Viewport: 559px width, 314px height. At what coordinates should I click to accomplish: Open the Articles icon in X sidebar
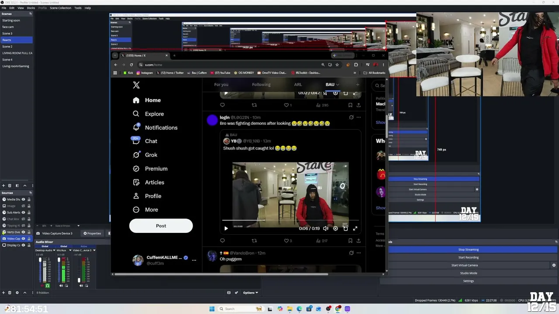tap(136, 182)
